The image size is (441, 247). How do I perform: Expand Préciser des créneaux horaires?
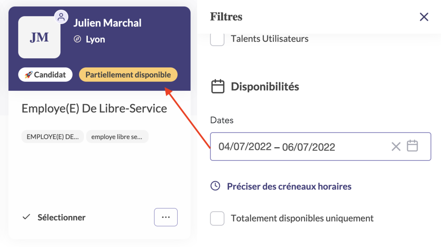point(289,186)
